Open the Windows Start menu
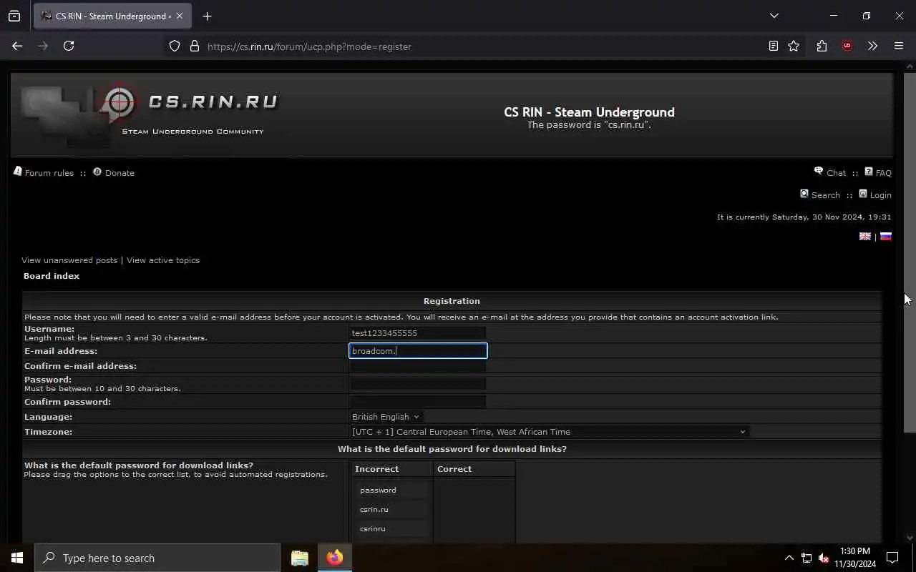This screenshot has width=916, height=572. coord(17,558)
